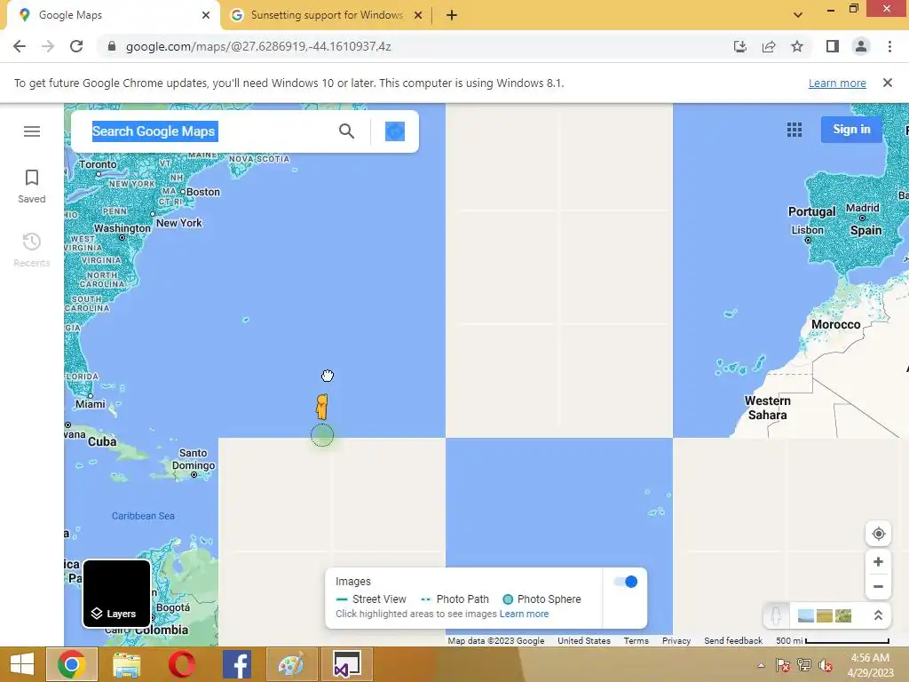
Task: Close the Google Maps tab
Action: point(206,15)
